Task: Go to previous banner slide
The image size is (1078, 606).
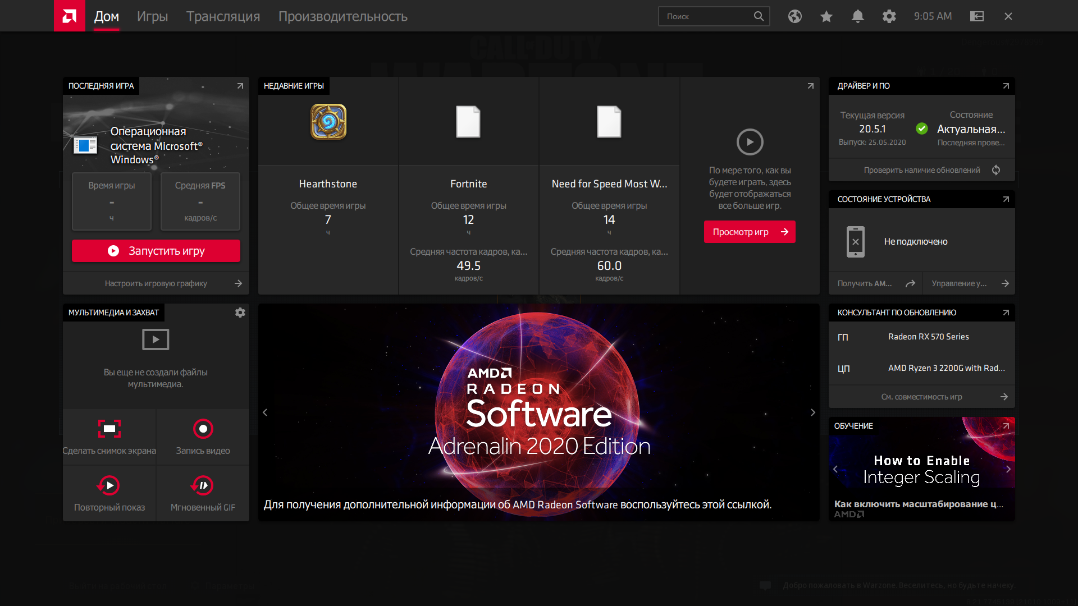Action: point(265,412)
